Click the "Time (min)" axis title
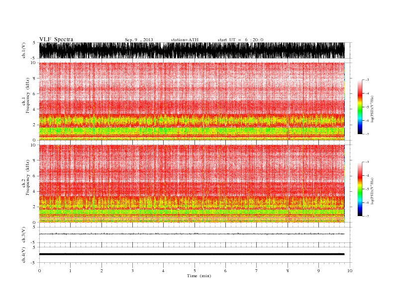Screen dimensions: 394x304 point(199,276)
